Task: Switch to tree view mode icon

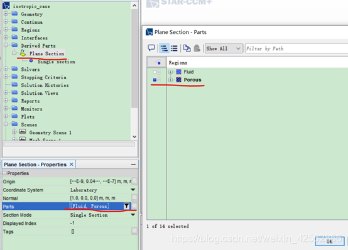Action: click(164, 48)
